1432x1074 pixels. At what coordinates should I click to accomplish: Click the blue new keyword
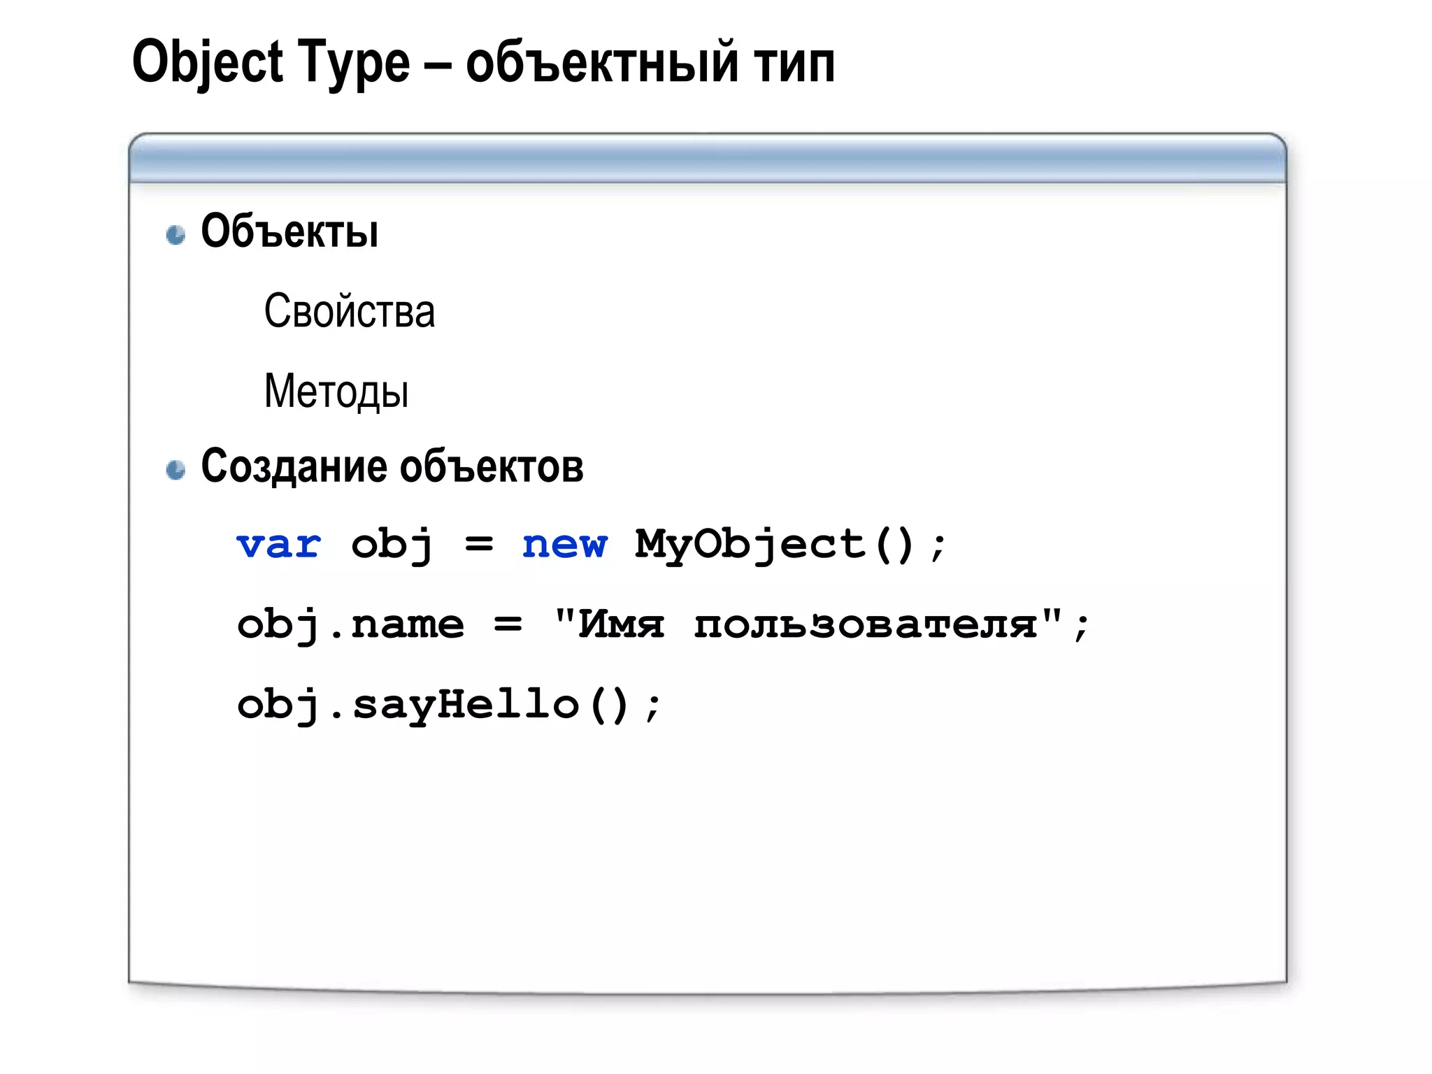pyautogui.click(x=564, y=545)
